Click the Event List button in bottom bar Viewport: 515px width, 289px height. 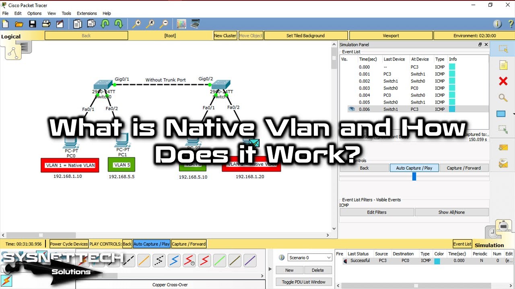[x=462, y=244]
